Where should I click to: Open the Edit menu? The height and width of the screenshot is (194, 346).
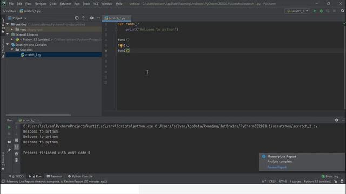tap(19, 4)
